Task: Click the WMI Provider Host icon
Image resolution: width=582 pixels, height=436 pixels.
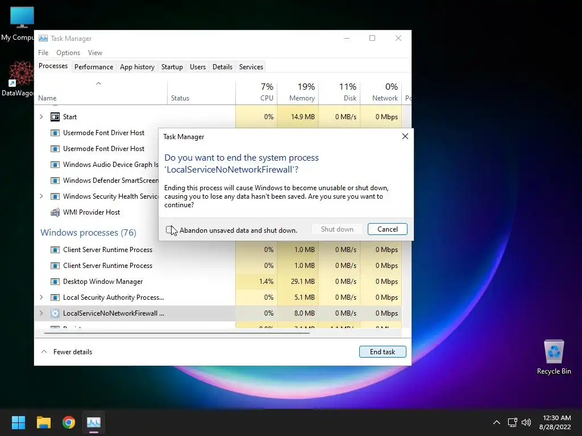Action: pos(55,212)
